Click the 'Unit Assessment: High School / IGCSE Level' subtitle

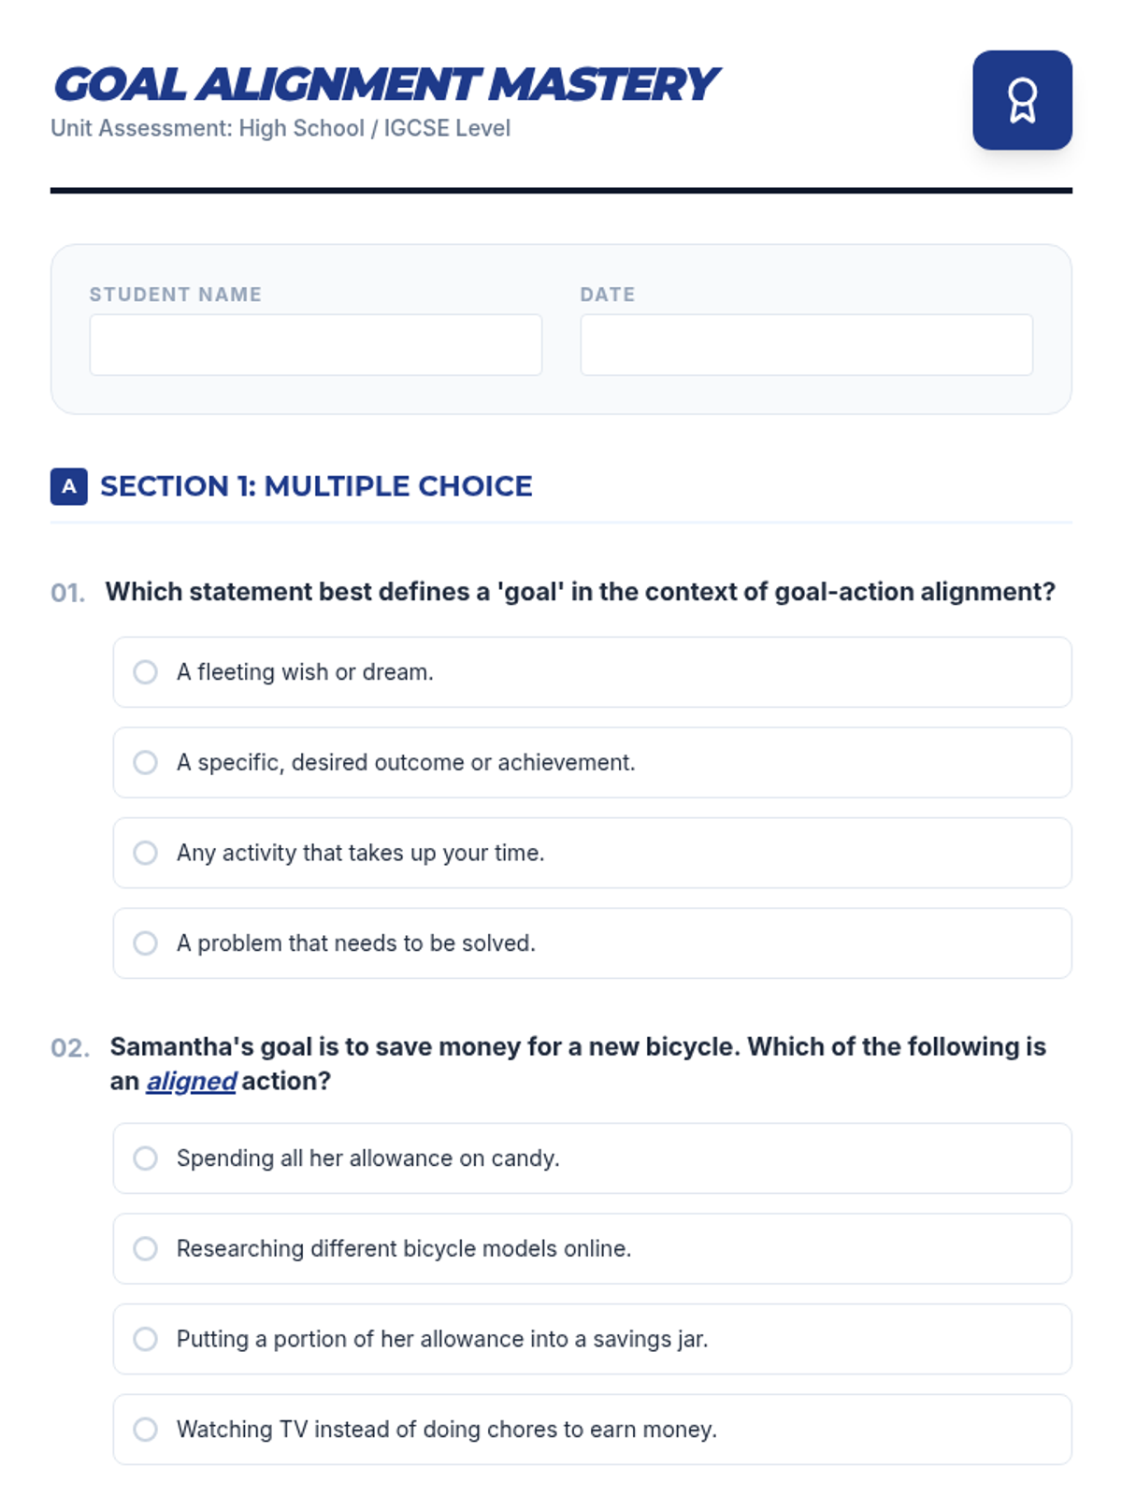click(x=280, y=128)
